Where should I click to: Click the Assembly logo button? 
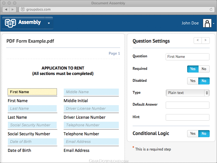click(x=24, y=23)
